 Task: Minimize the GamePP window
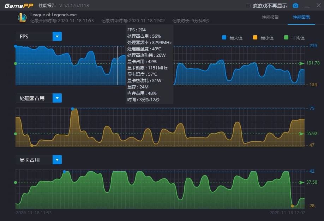coord(307,6)
